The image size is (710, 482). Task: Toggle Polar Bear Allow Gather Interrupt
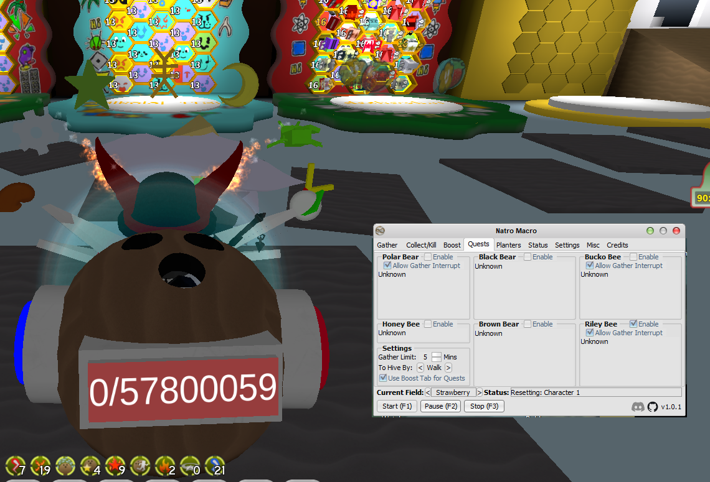click(x=387, y=266)
